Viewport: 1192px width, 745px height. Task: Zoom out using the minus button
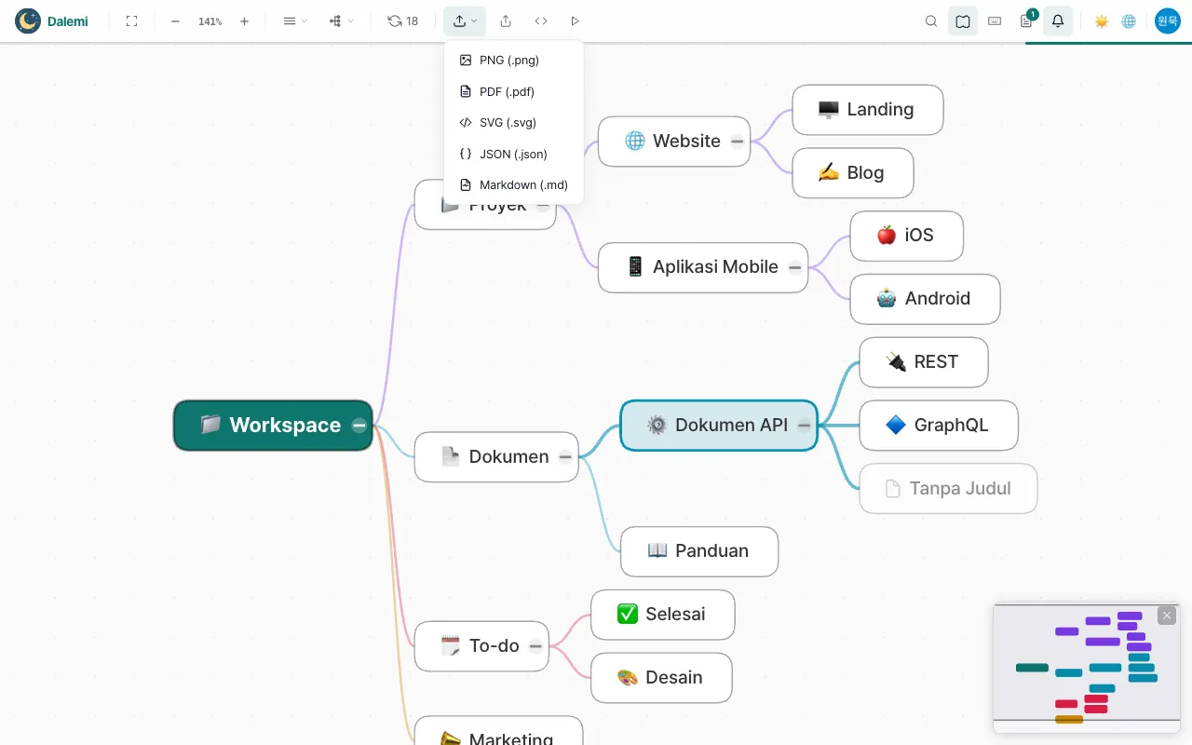tap(175, 20)
